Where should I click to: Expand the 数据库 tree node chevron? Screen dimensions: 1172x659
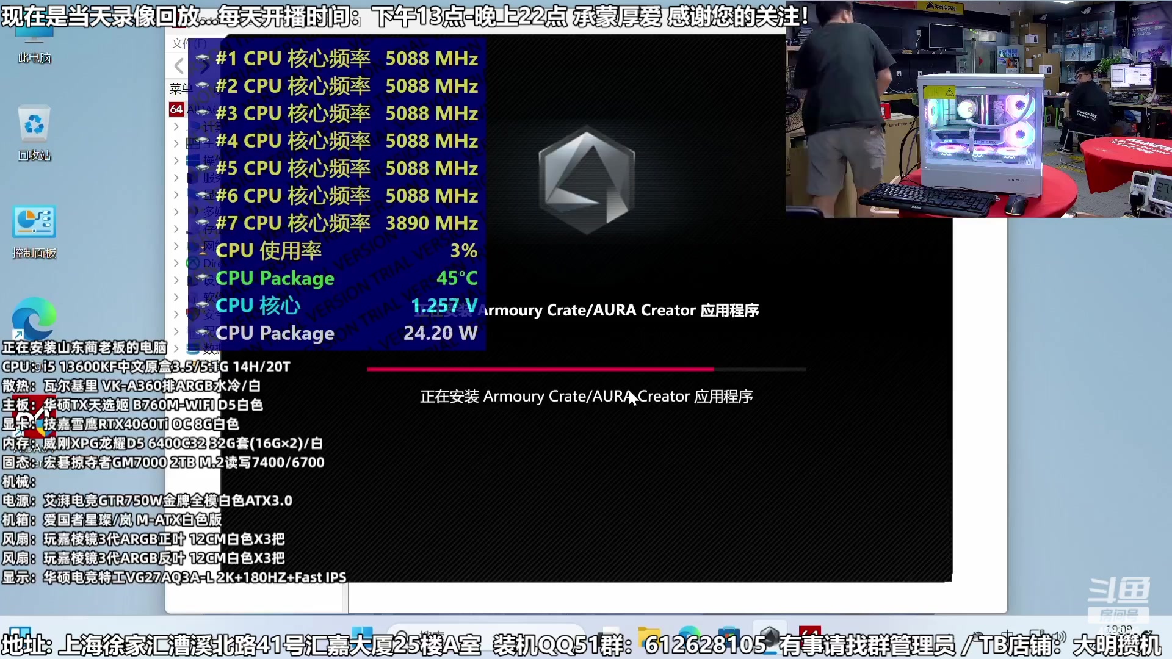pyautogui.click(x=176, y=348)
